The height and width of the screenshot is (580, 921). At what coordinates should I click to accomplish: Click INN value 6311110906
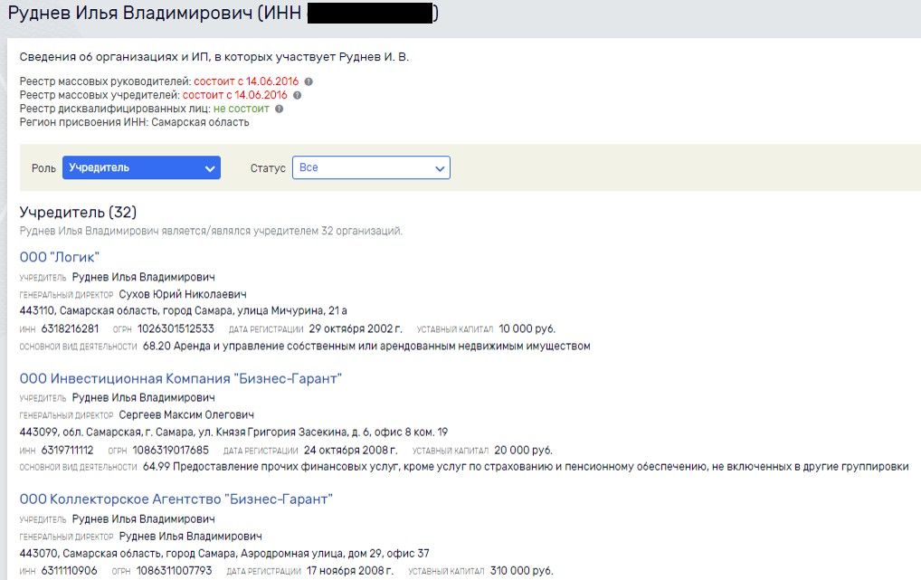pos(70,571)
